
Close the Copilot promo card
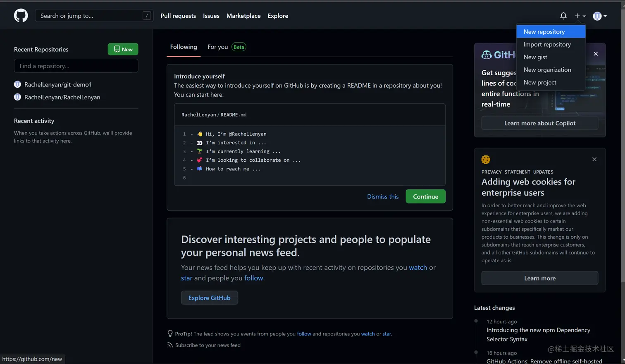tap(596, 54)
